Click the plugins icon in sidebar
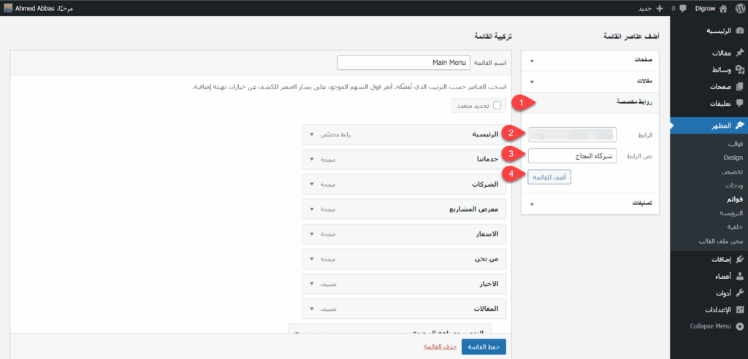 739,260
